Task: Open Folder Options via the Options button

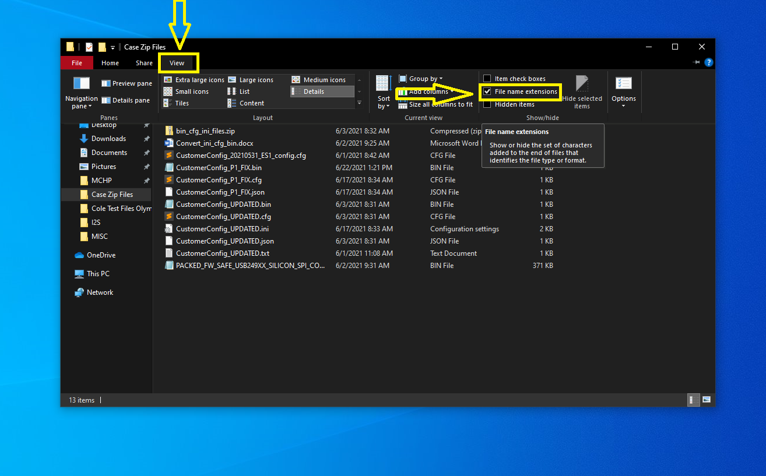Action: click(x=623, y=92)
